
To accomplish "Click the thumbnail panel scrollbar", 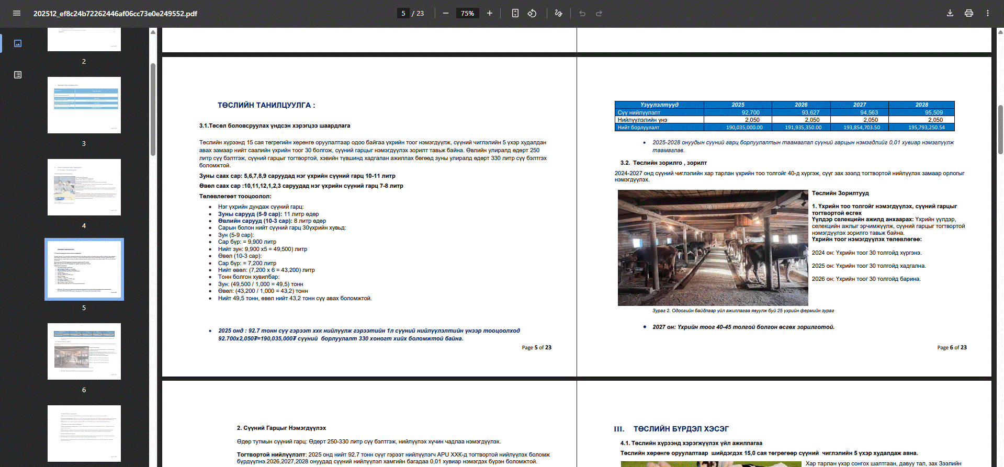I will [153, 110].
